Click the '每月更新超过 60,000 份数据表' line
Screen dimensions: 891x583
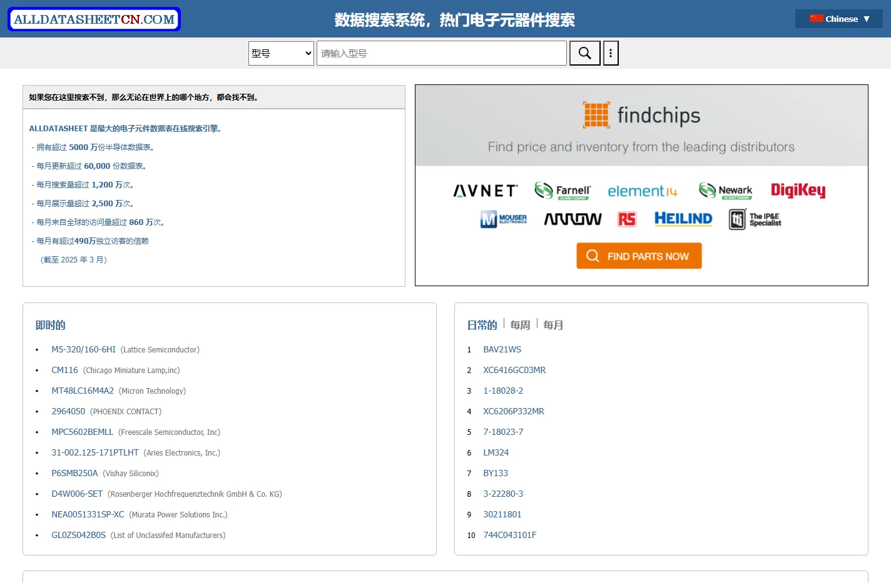pyautogui.click(x=89, y=166)
